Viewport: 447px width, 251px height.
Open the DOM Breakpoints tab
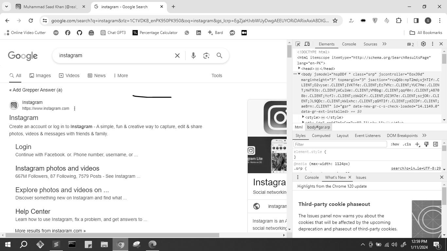pos(402,136)
